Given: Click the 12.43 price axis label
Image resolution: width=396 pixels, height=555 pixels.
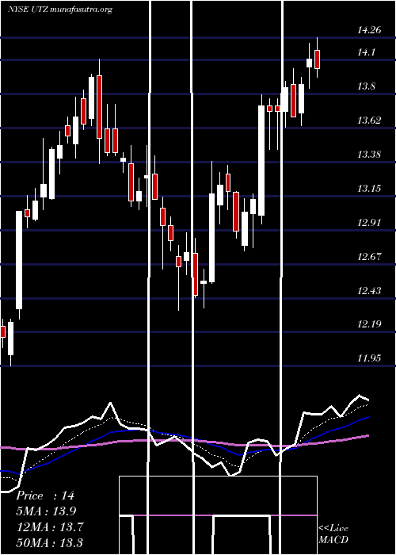Looking at the screenshot, I should pos(369,291).
